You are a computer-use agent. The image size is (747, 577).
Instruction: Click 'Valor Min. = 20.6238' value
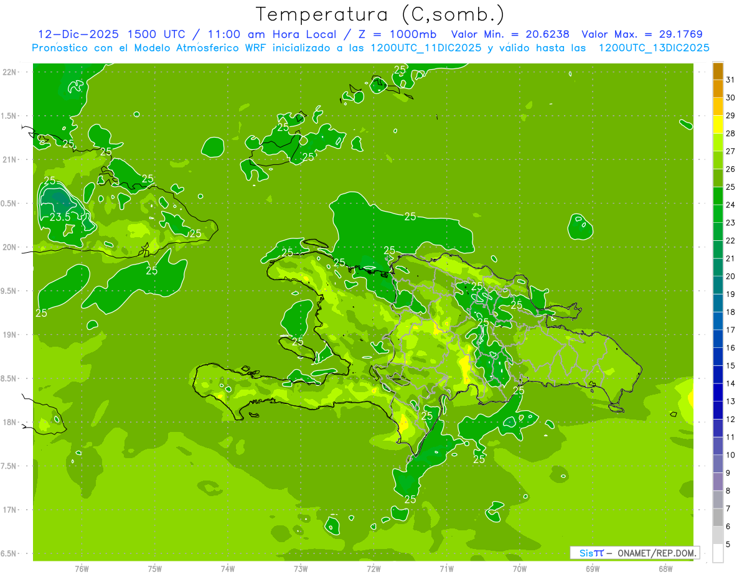(x=510, y=34)
